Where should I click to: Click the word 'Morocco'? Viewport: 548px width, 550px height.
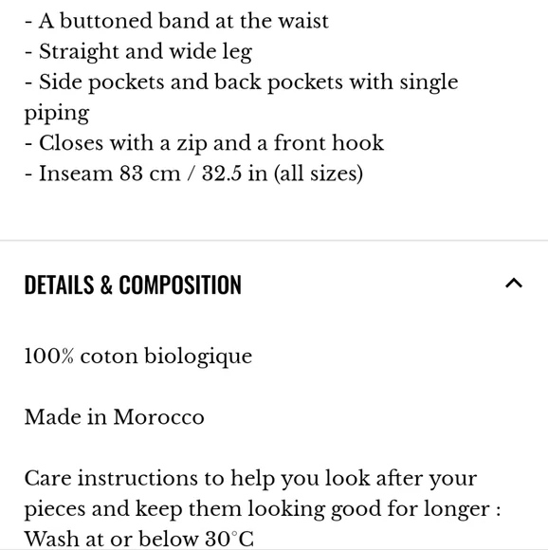coord(159,417)
